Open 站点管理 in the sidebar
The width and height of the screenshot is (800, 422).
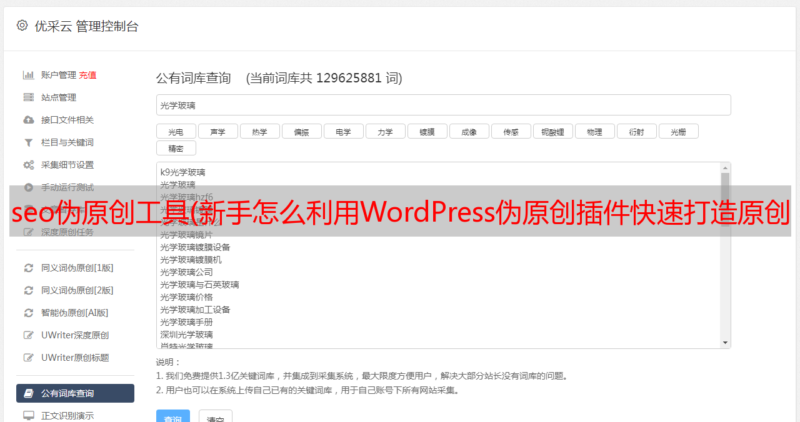[x=59, y=97]
